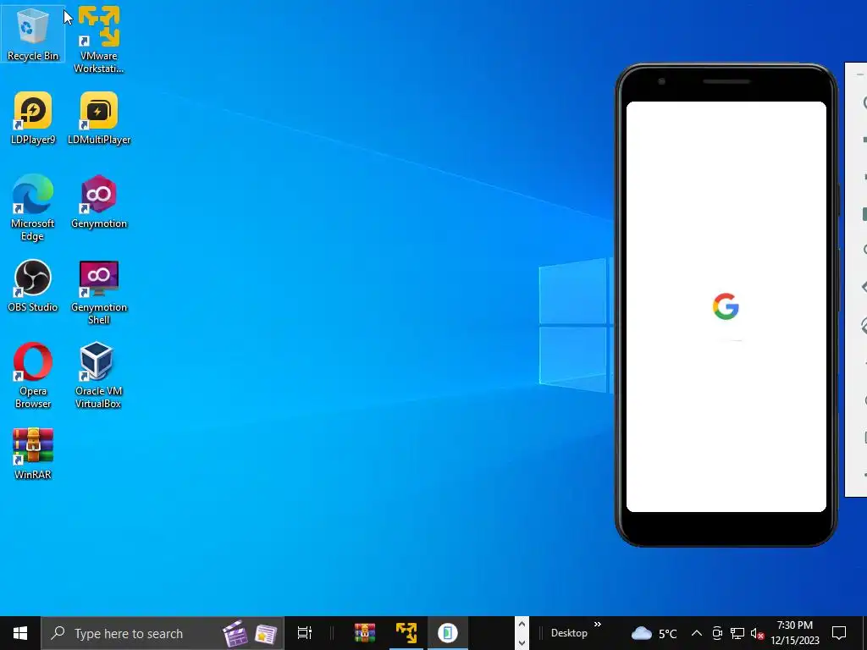Select the Recycle Bin desktop icon
867x650 pixels.
(x=33, y=34)
